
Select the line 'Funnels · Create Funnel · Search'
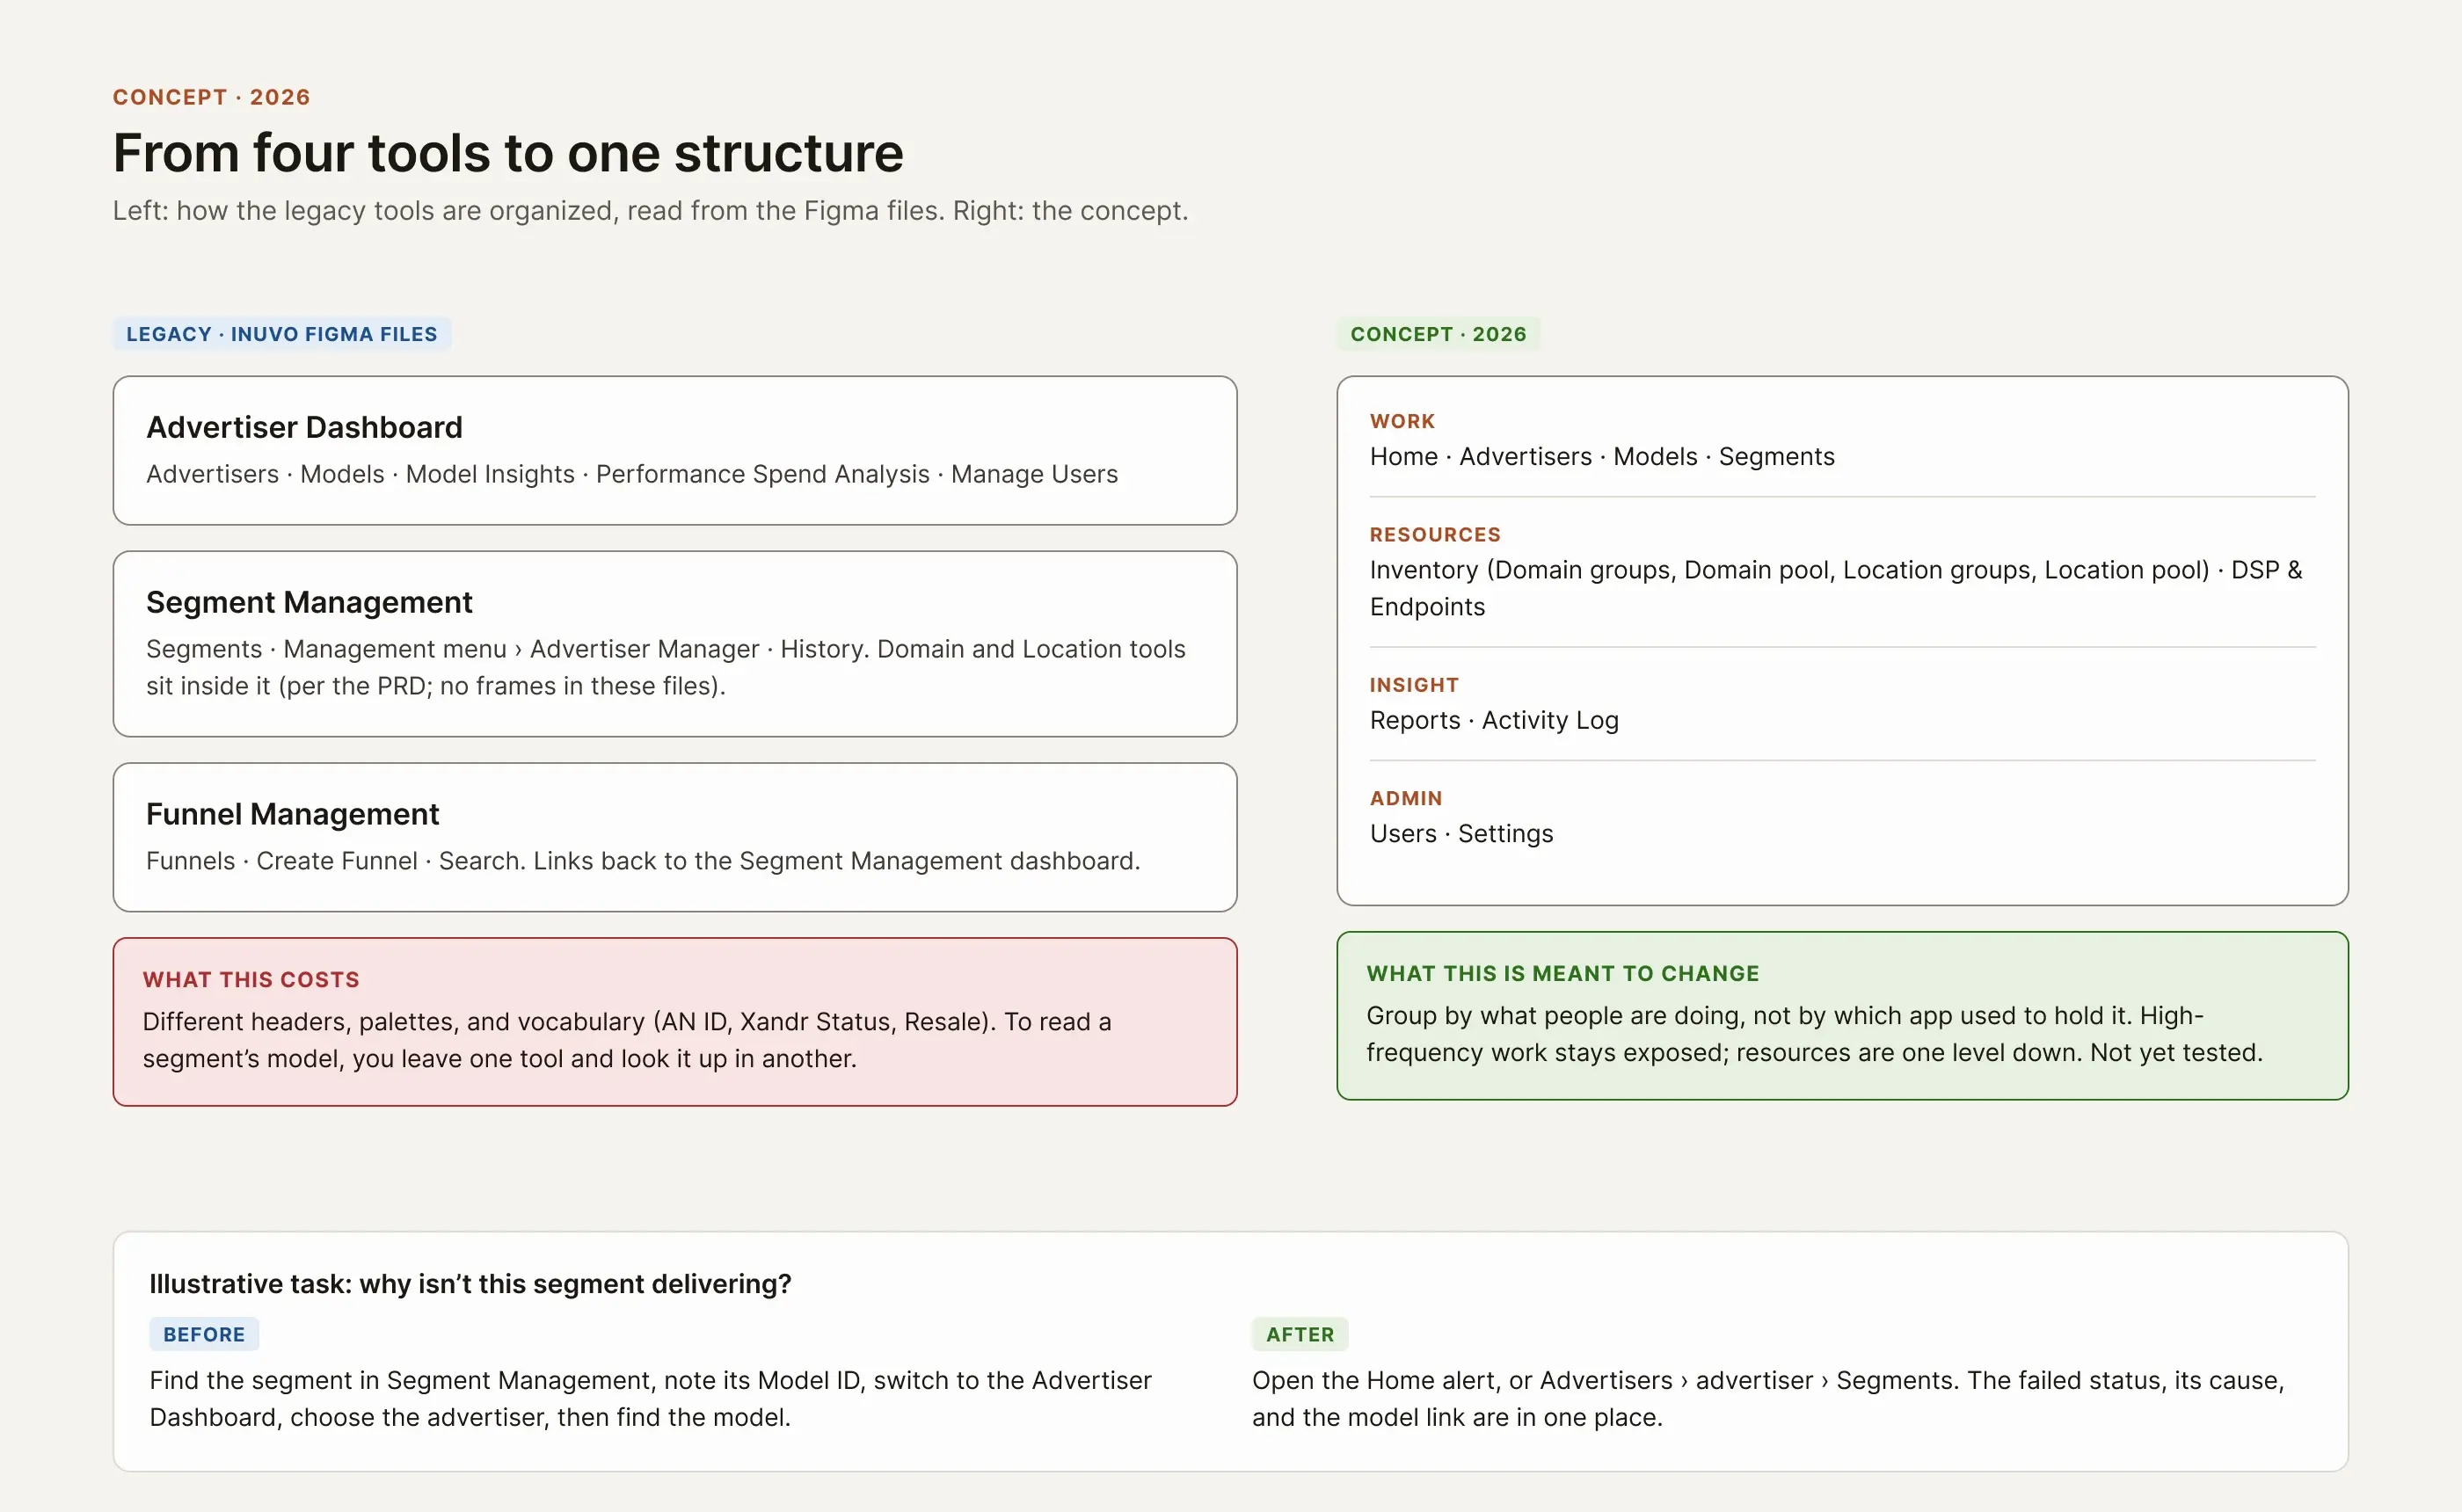(643, 861)
